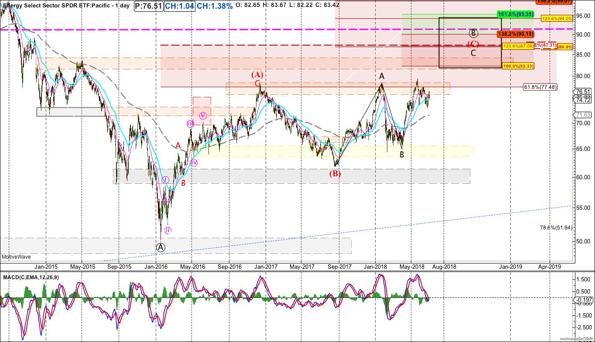Viewport: 595px width, 342px height.
Task: Select magenta circled v wave label
Action: coord(203,116)
